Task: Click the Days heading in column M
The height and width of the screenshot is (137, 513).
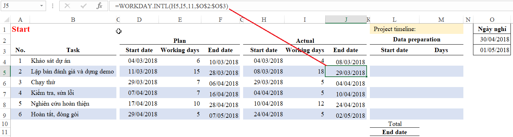Action: 441,50
